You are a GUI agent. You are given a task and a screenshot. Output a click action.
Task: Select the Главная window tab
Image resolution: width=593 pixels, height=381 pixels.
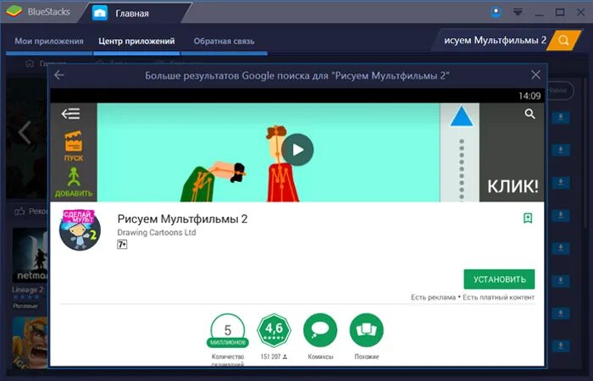132,14
